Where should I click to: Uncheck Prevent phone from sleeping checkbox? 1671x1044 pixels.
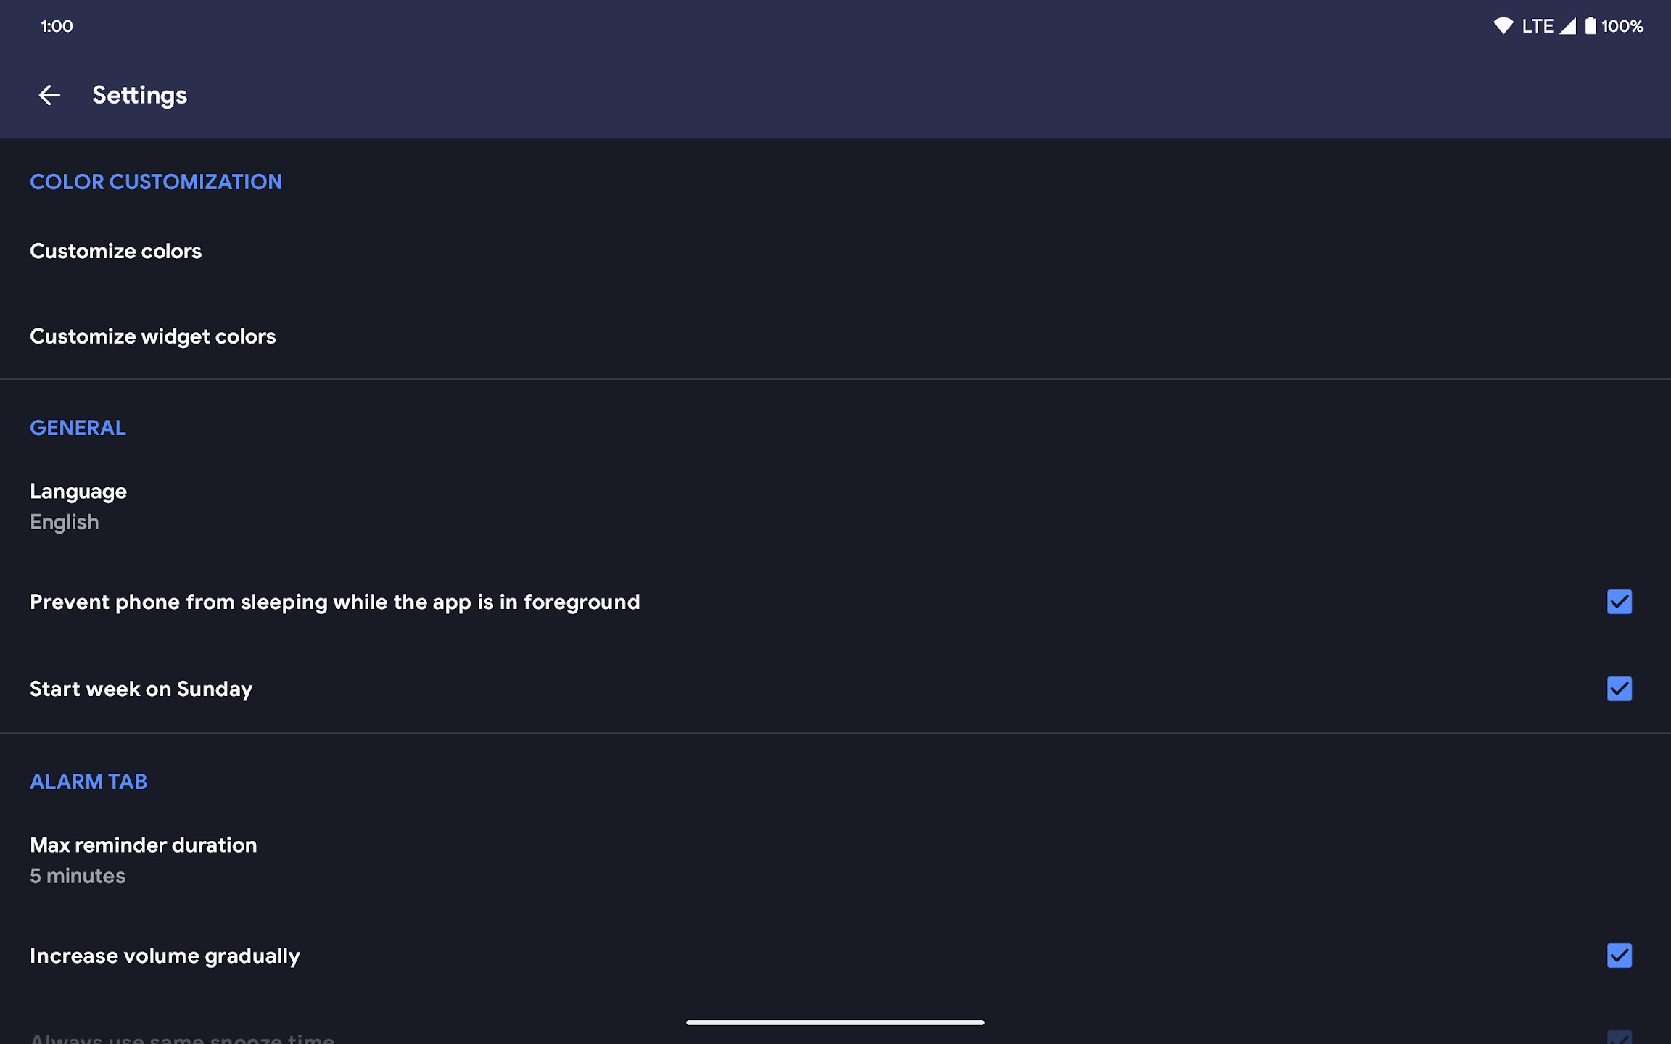click(1619, 602)
